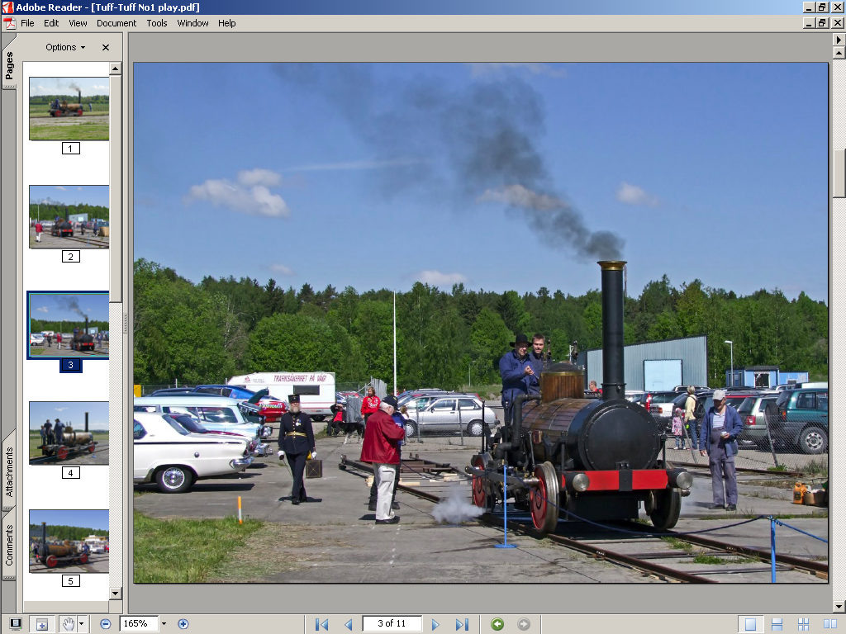
Task: Switch to the Attachments tab
Action: tap(9, 471)
